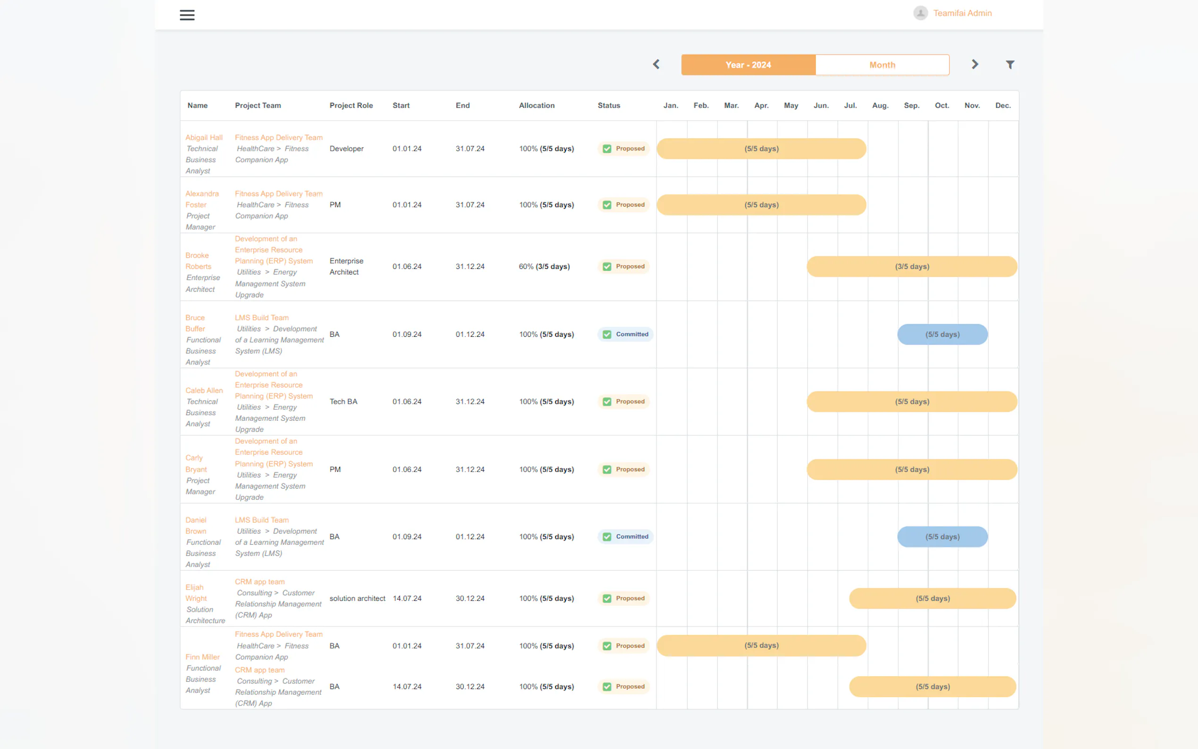The height and width of the screenshot is (749, 1198).
Task: Click green check icon in Abigail Hall's status
Action: 607,149
